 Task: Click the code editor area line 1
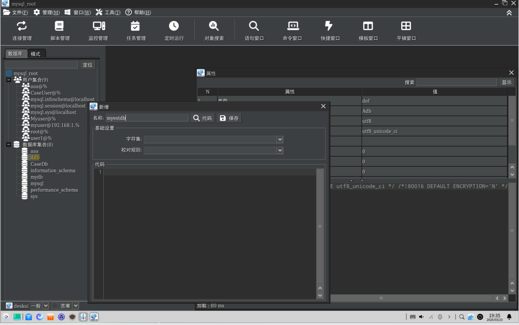click(210, 172)
